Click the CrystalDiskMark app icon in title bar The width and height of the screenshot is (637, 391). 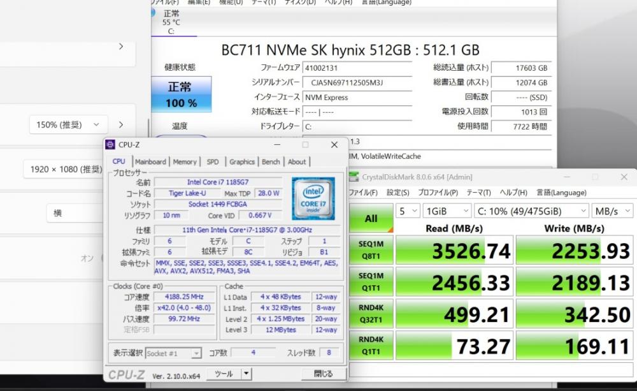pos(354,177)
